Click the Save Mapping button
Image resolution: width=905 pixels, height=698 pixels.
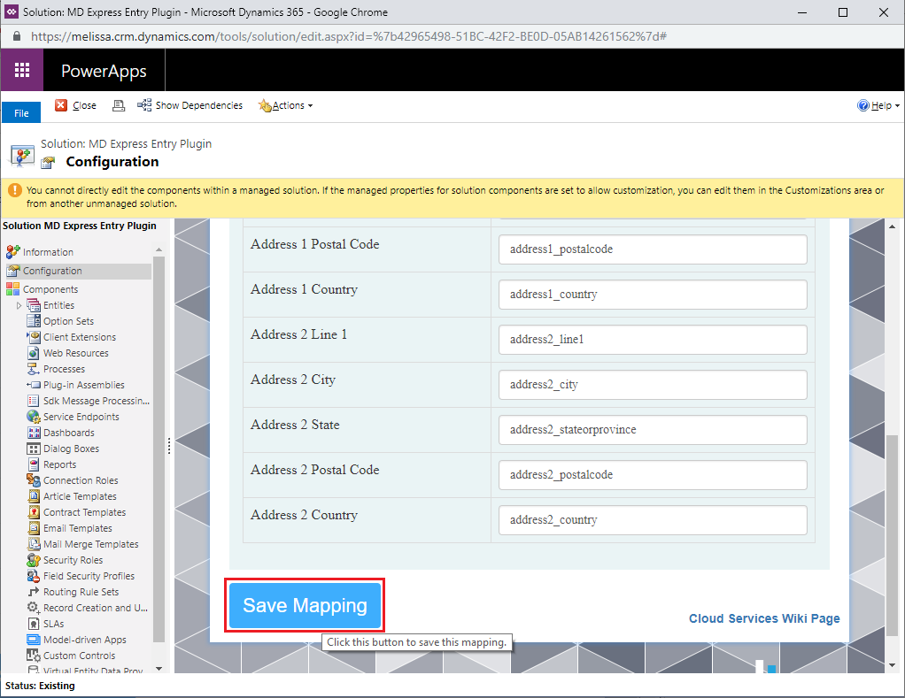(x=305, y=606)
